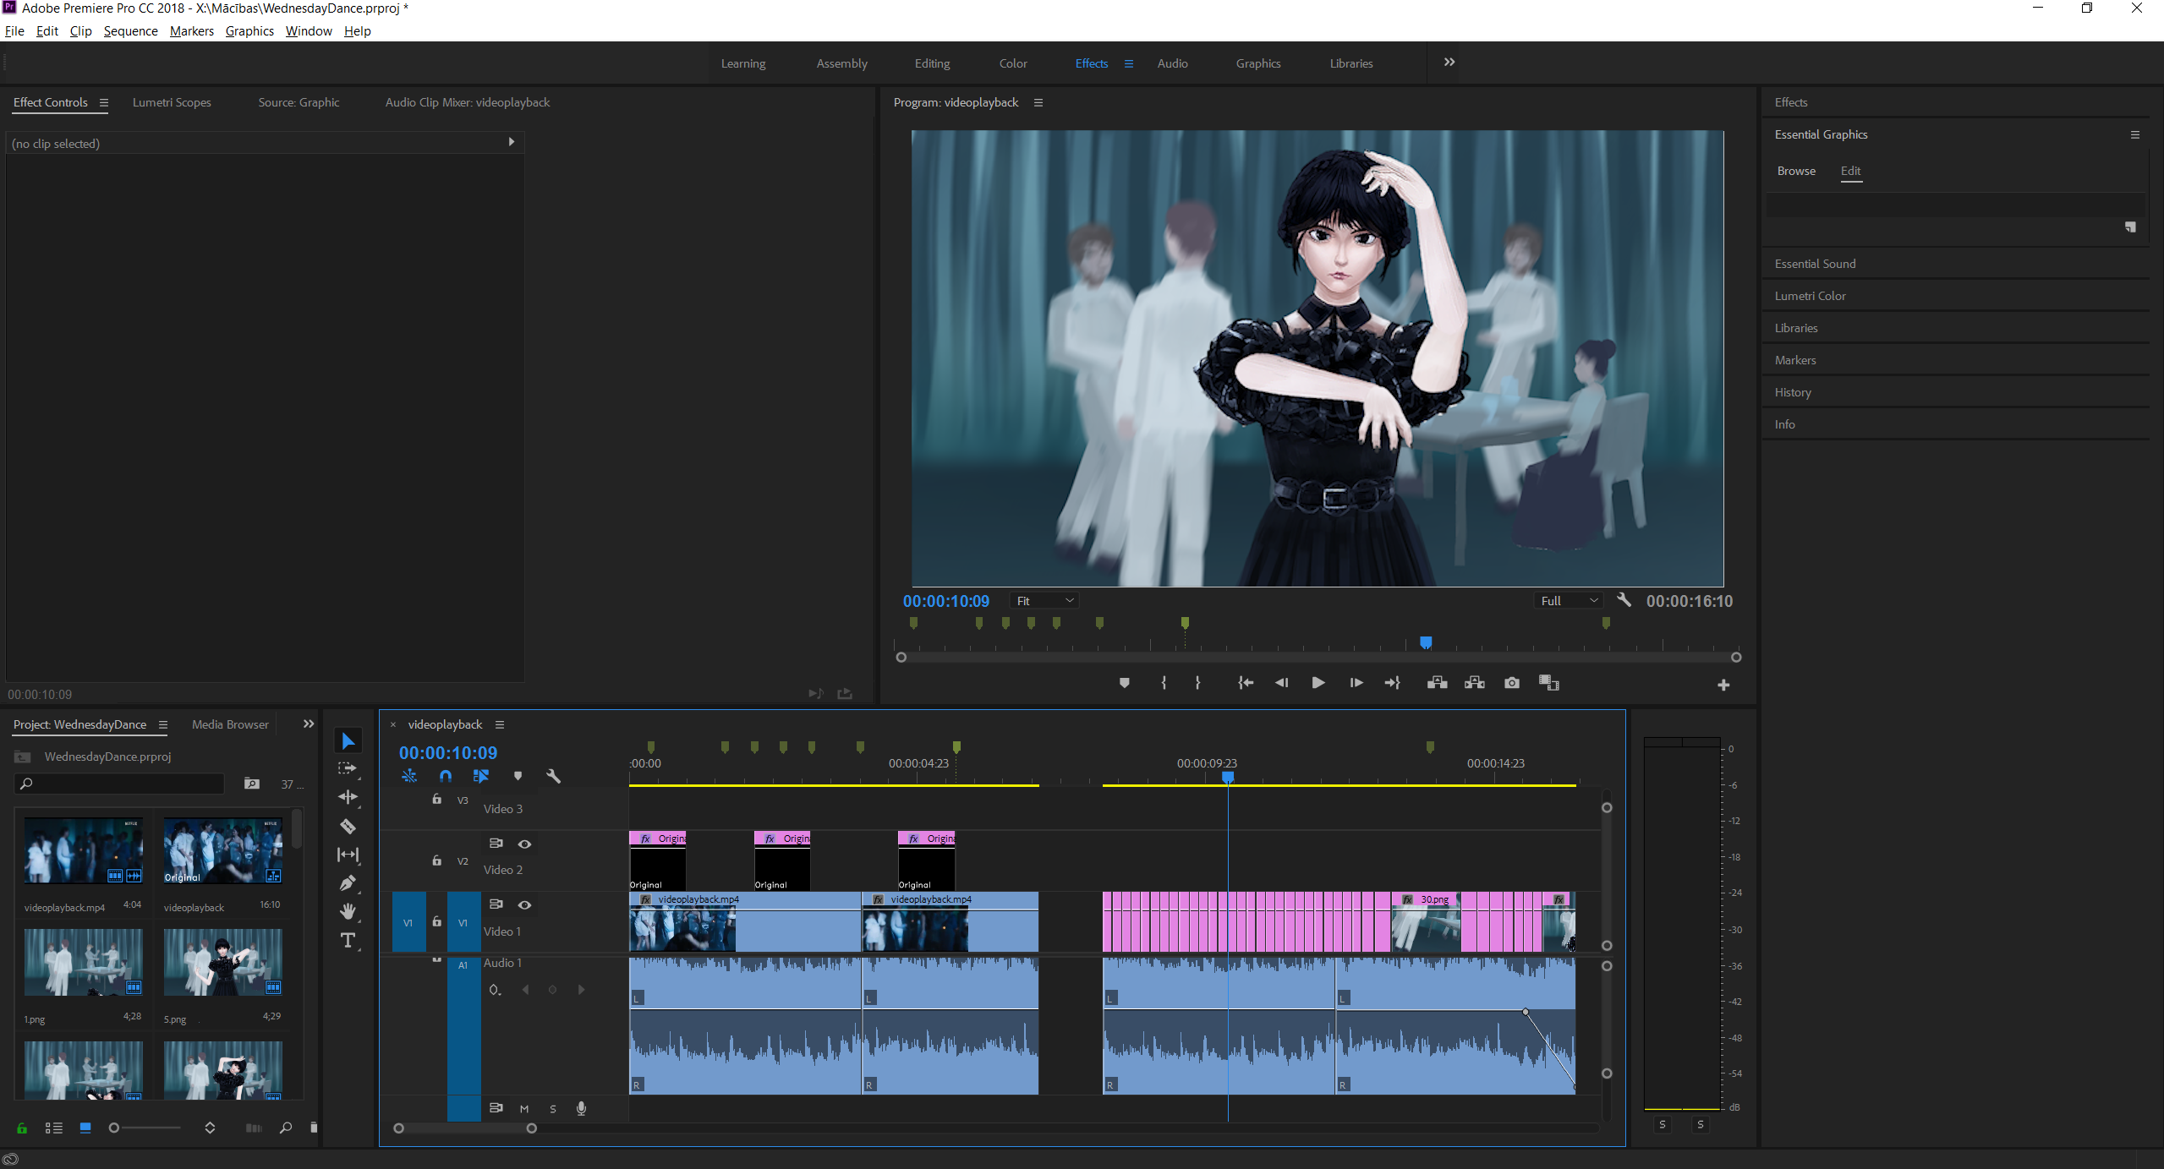2164x1169 pixels.
Task: Open the Fit zoom level dropdown
Action: pos(1045,601)
